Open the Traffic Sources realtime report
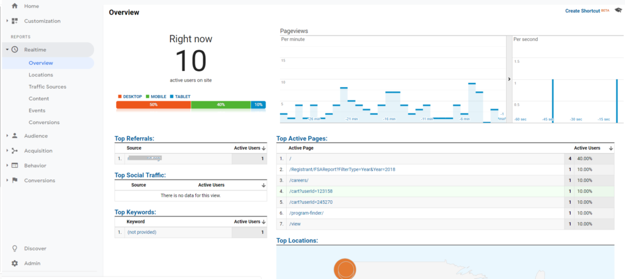Screen dimensions: 625x279 pyautogui.click(x=48, y=87)
